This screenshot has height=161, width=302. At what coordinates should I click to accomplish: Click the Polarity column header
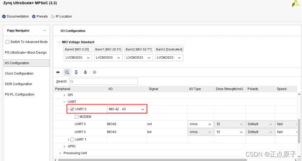260,89
